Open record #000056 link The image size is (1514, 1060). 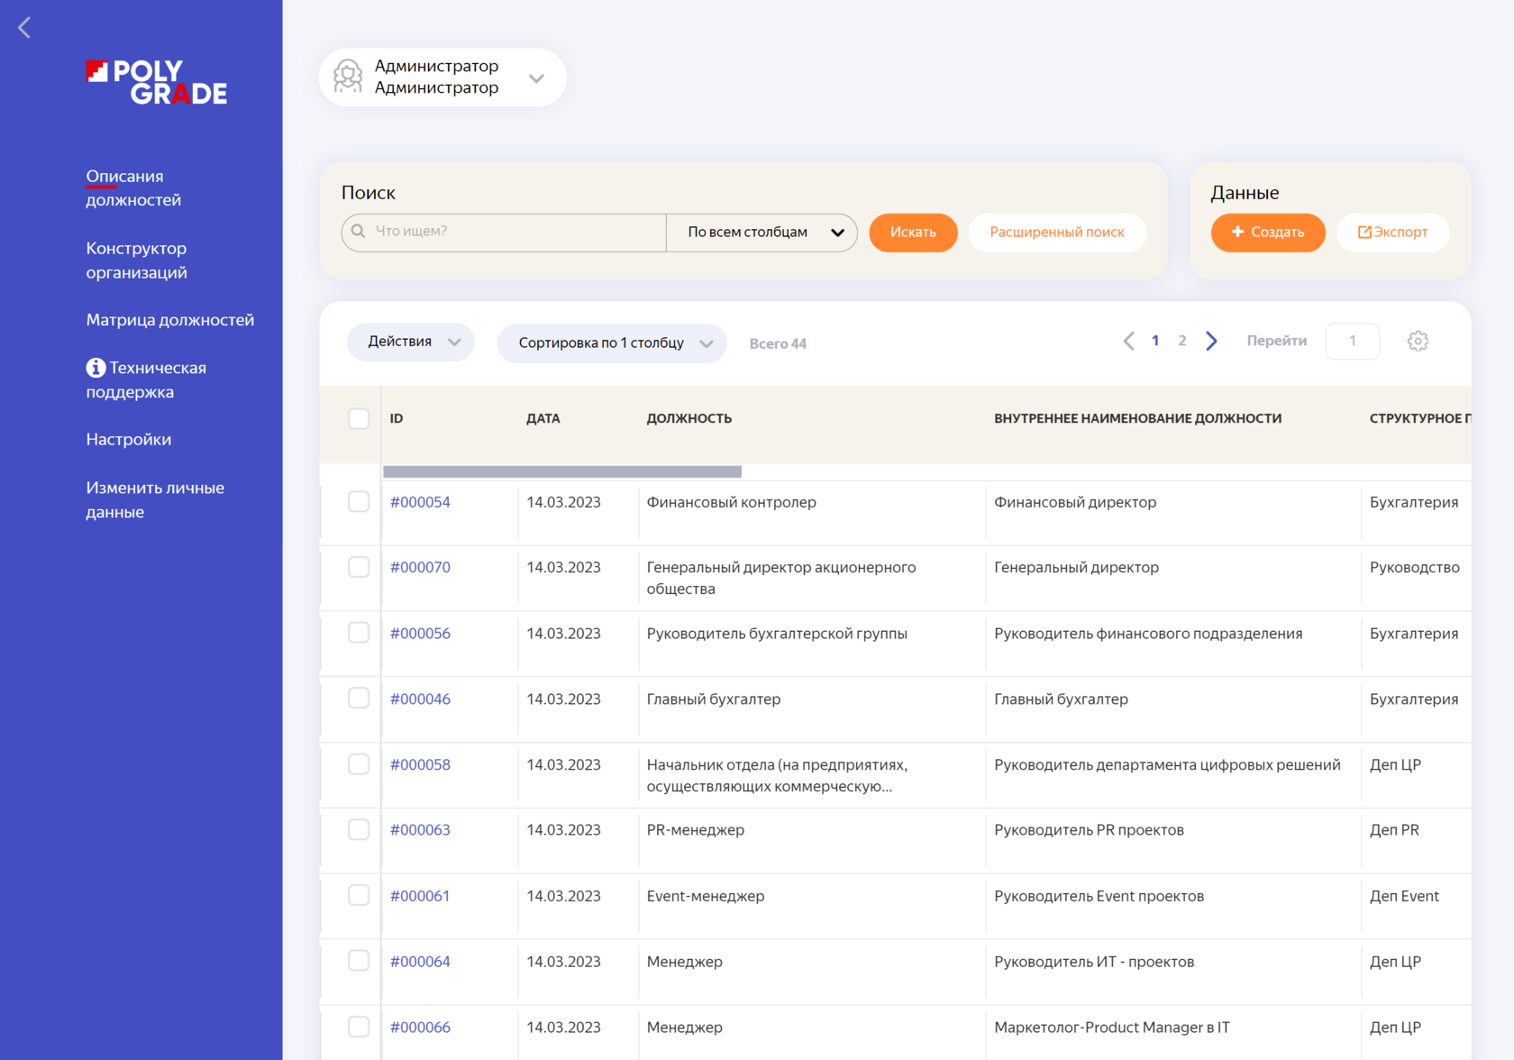click(420, 633)
